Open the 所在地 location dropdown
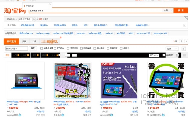This screenshot has height=117, width=190. coord(154,55)
